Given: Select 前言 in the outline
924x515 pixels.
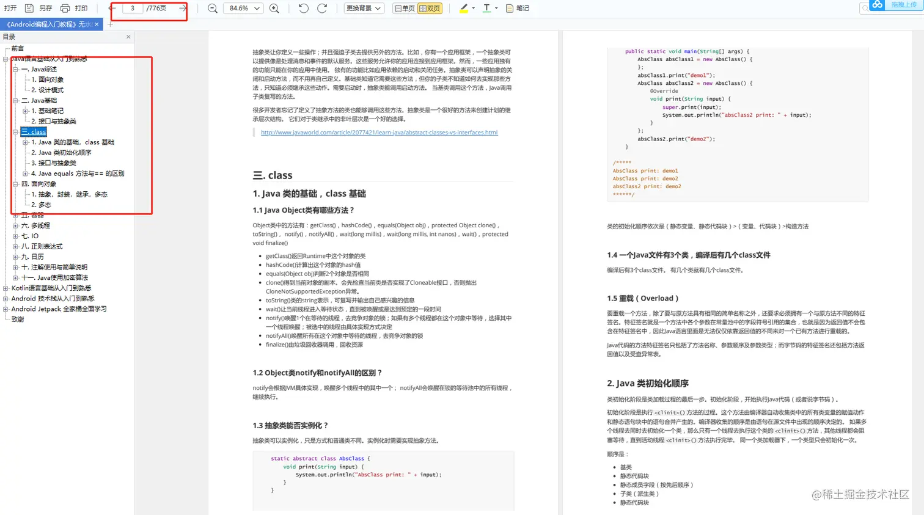Looking at the screenshot, I should point(18,48).
